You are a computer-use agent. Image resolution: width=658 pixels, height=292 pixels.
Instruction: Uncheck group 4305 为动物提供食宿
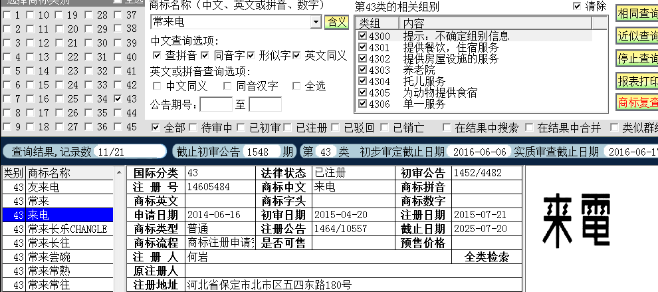pyautogui.click(x=363, y=92)
